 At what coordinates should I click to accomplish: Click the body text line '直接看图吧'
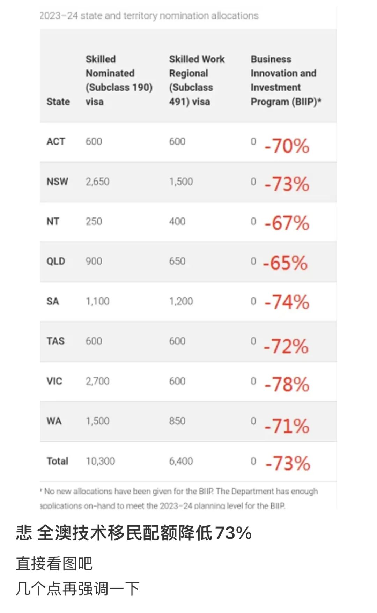click(54, 564)
